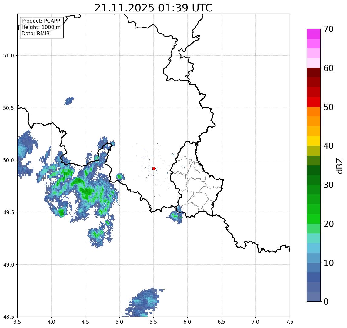Click the latitude tick label 51.0
347x328 pixels.
coord(8,55)
